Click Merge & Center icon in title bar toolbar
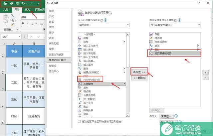The height and width of the screenshot is (136, 213). click(17, 3)
